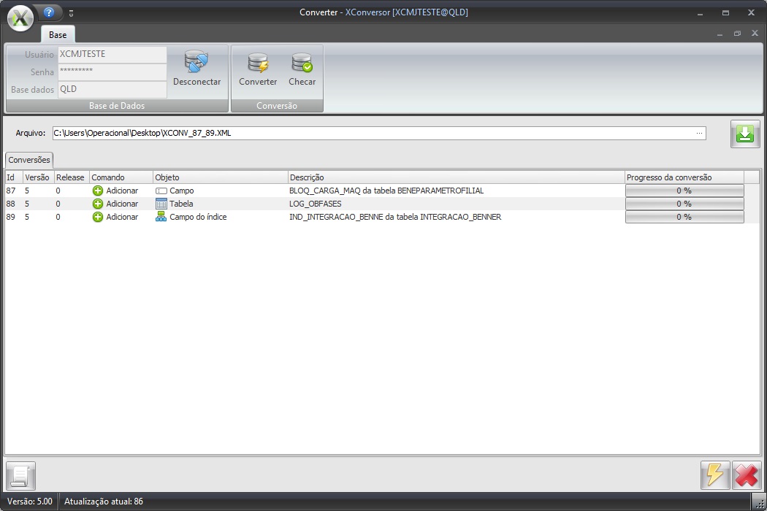This screenshot has width=767, height=511.
Task: Click the progress bar for row 87
Action: (x=684, y=191)
